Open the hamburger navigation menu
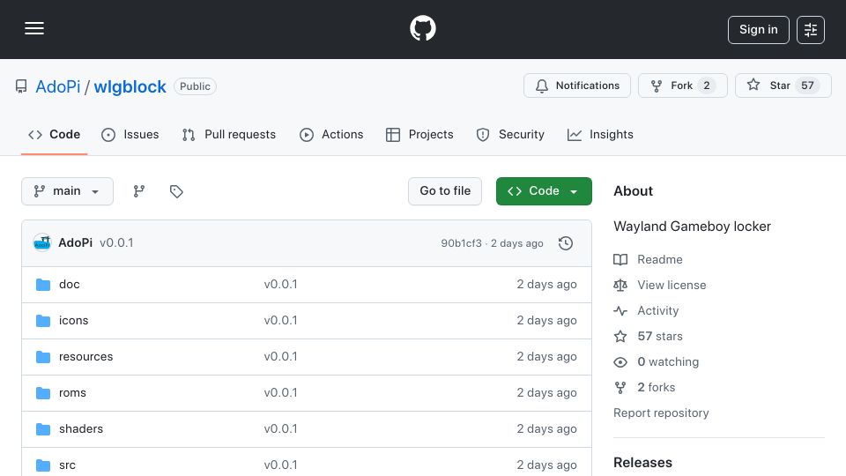 [x=34, y=28]
